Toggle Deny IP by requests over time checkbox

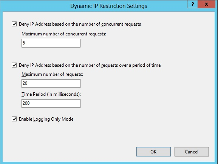14,65
